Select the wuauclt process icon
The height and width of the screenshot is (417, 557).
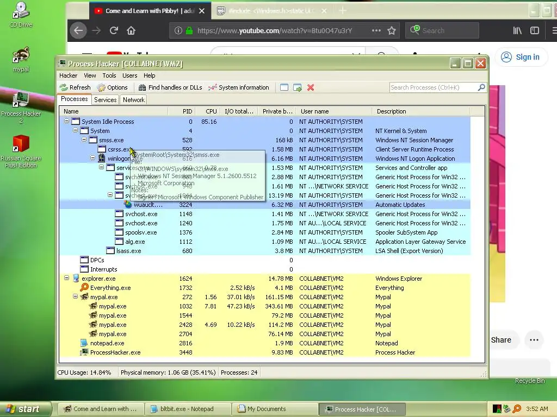[128, 204]
